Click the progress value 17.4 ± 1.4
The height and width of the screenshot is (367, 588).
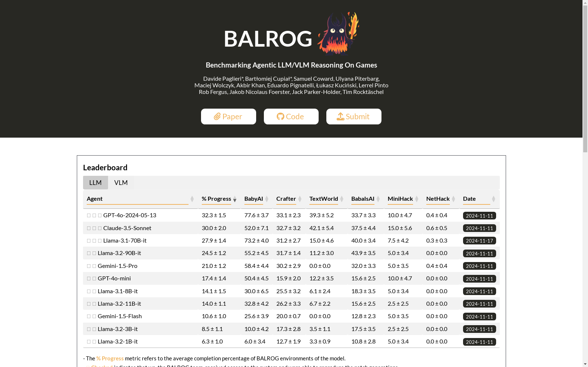(x=214, y=278)
